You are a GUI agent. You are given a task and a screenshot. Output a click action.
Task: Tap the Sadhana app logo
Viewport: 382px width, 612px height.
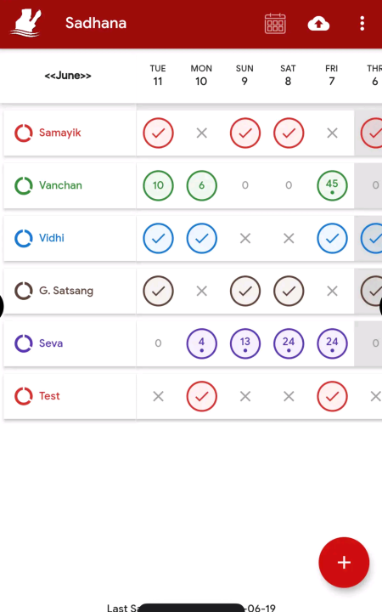[x=26, y=23]
